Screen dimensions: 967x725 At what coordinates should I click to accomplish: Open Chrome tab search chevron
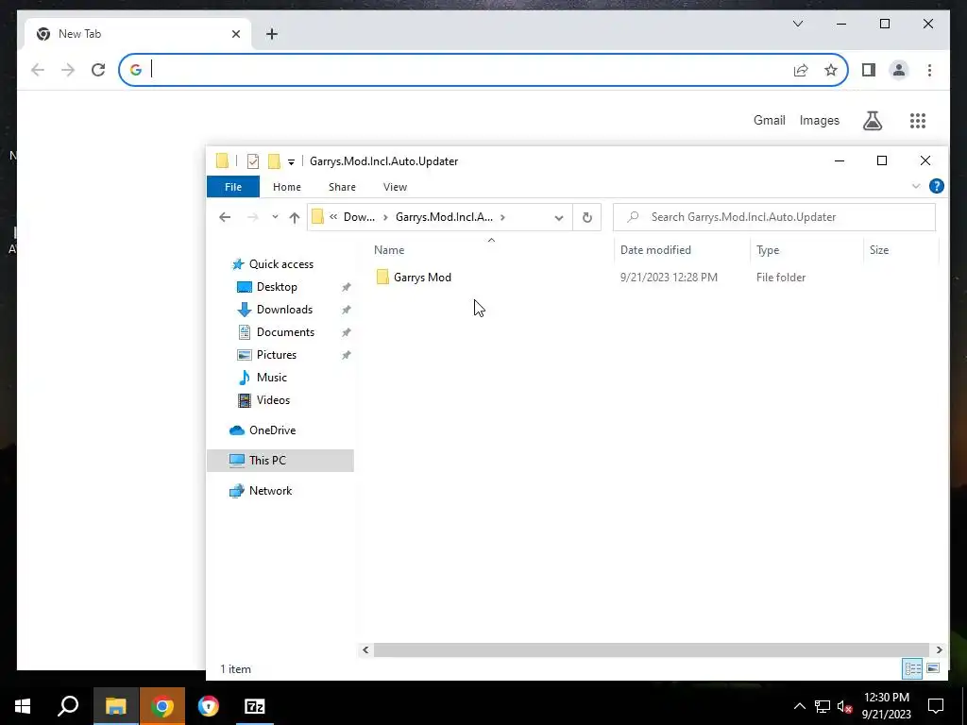click(x=797, y=24)
